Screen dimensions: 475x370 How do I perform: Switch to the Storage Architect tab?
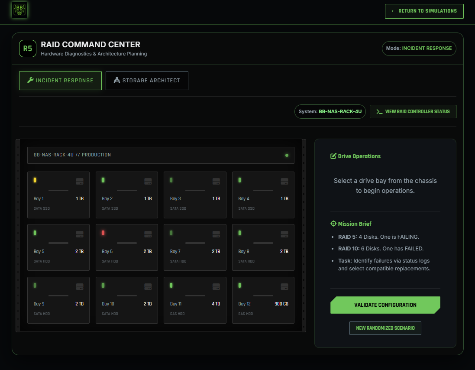click(147, 81)
